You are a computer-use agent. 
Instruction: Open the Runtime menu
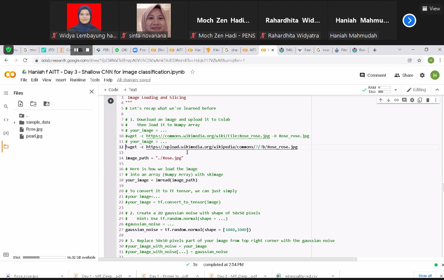[78, 80]
